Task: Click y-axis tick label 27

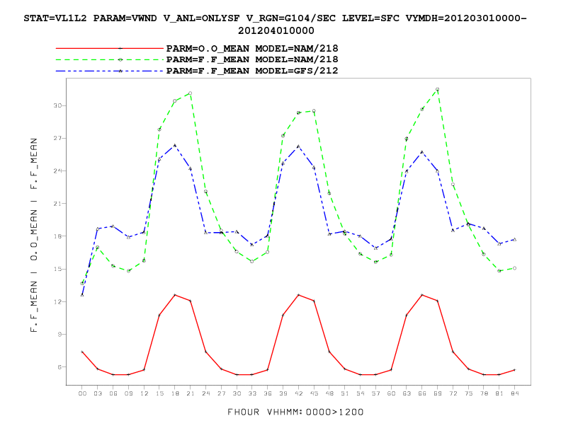Action: pyautogui.click(x=57, y=138)
